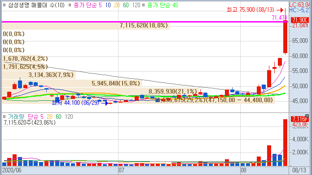This screenshot has height=175, width=312.
Task: Click the 60,000 price axis label
Action: click(x=300, y=56)
